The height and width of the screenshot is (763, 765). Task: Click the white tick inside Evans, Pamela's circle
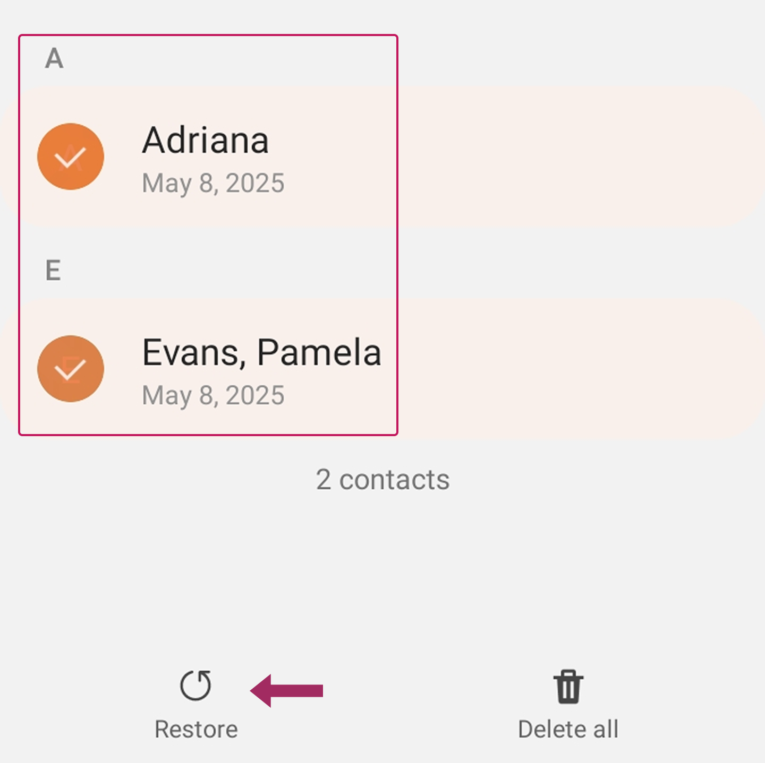(70, 370)
